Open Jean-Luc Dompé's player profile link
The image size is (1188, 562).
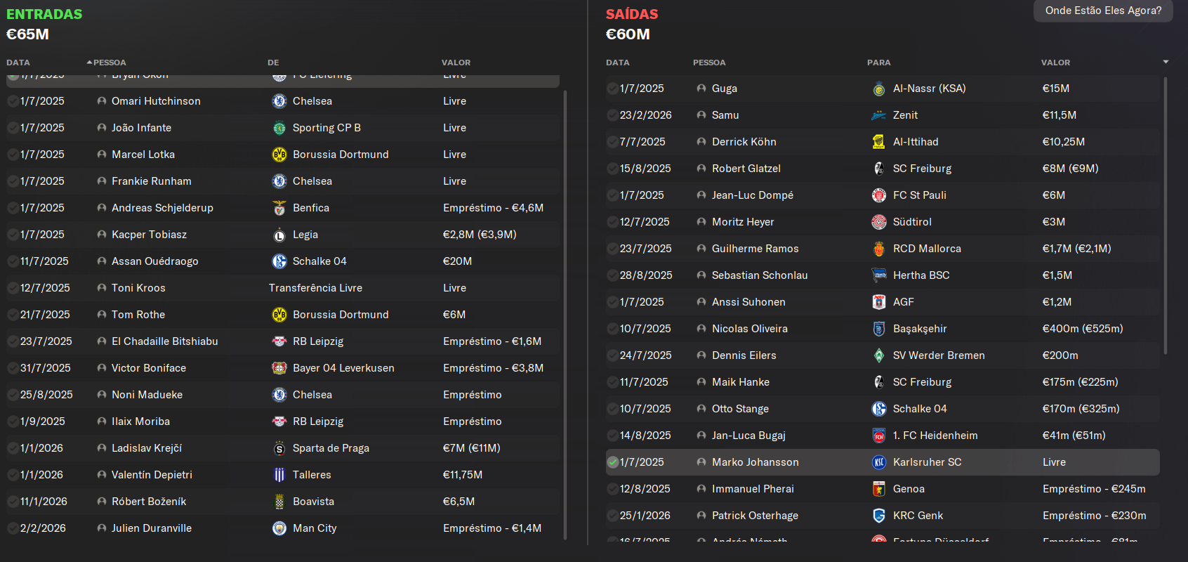(x=753, y=195)
